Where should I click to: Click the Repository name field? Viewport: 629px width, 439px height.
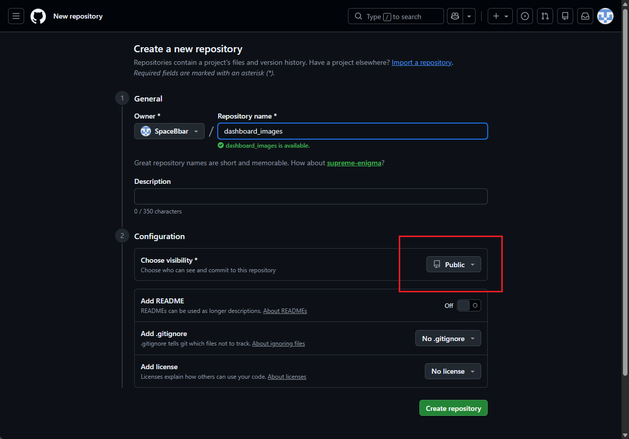click(x=352, y=131)
